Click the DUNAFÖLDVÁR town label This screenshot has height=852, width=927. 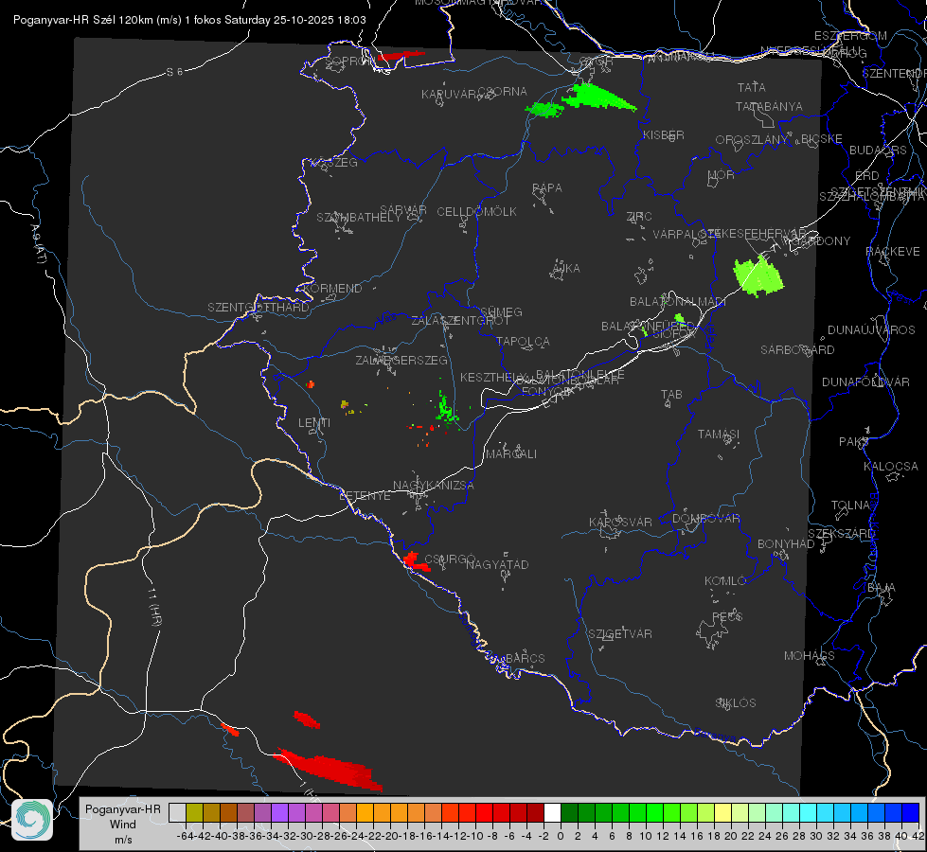point(865,382)
